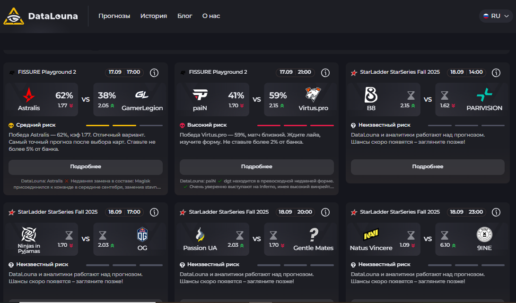Click the 18.09 23:00 match time badge
The image size is (516, 303).
click(466, 212)
